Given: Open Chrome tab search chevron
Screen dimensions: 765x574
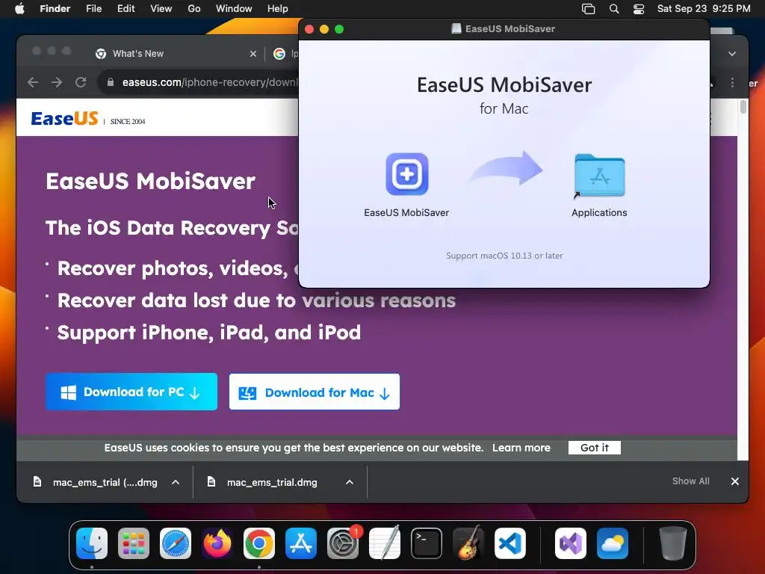Looking at the screenshot, I should pyautogui.click(x=732, y=54).
